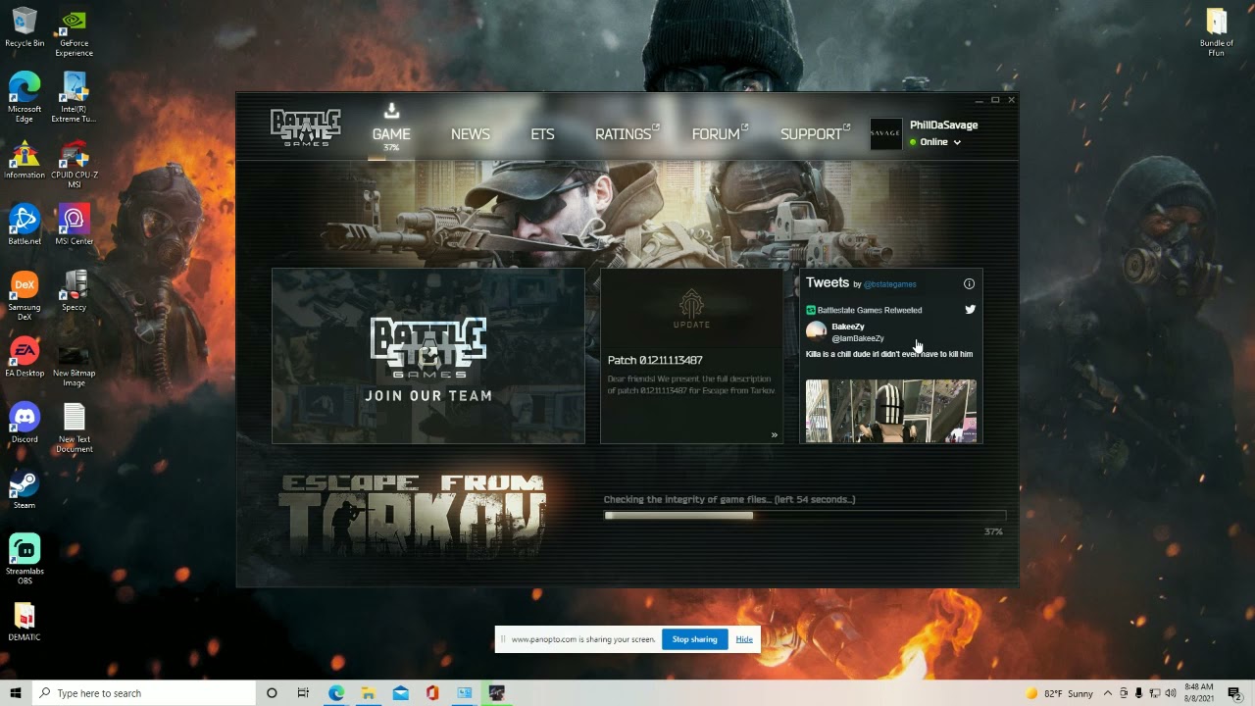Screen dimensions: 1255x706
Task: Open New Text Document file icon
Action: coord(74,429)
